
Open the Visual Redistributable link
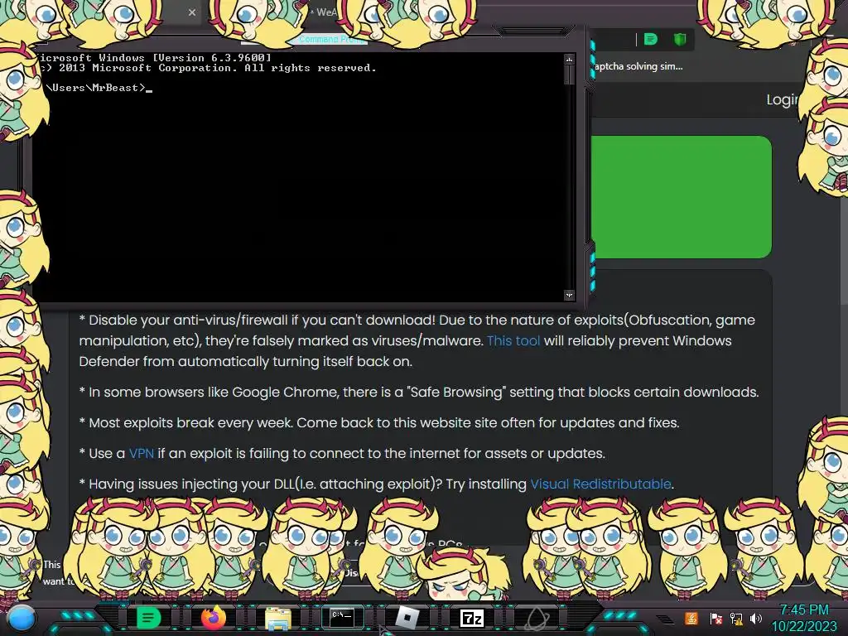point(600,484)
